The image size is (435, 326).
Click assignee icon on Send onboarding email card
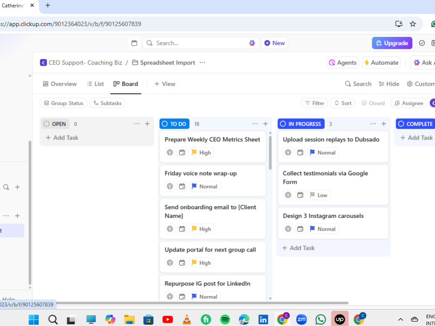click(170, 229)
